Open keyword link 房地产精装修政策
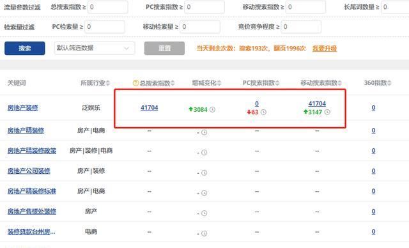Image resolution: width=409 pixels, height=248 pixels. click(x=32, y=151)
